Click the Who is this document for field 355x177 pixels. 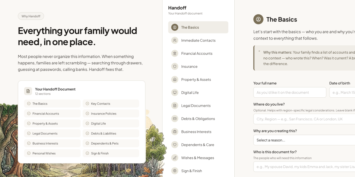tap(304, 167)
